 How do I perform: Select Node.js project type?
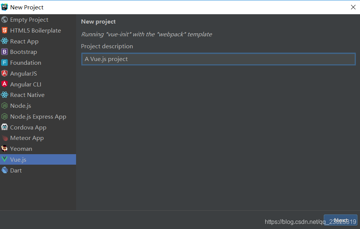pyautogui.click(x=38, y=106)
